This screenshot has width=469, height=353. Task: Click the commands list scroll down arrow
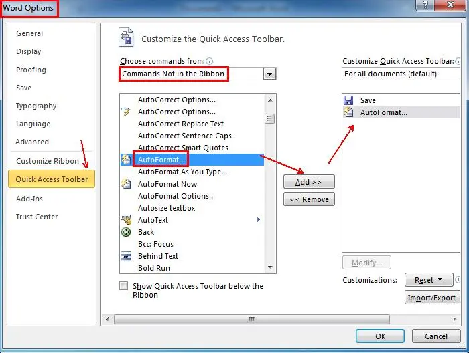click(x=270, y=267)
